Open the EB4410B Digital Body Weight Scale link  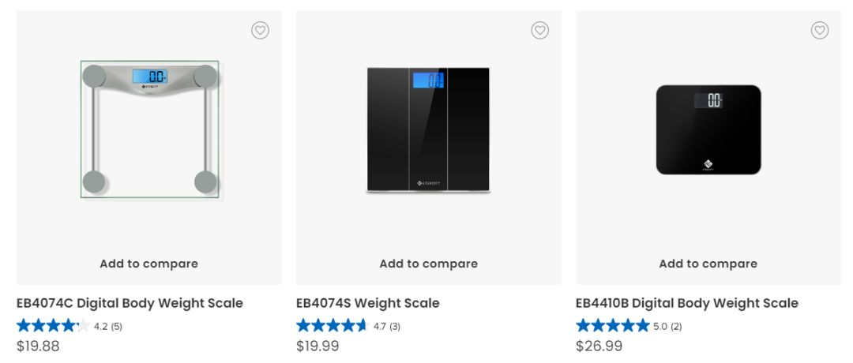[686, 303]
